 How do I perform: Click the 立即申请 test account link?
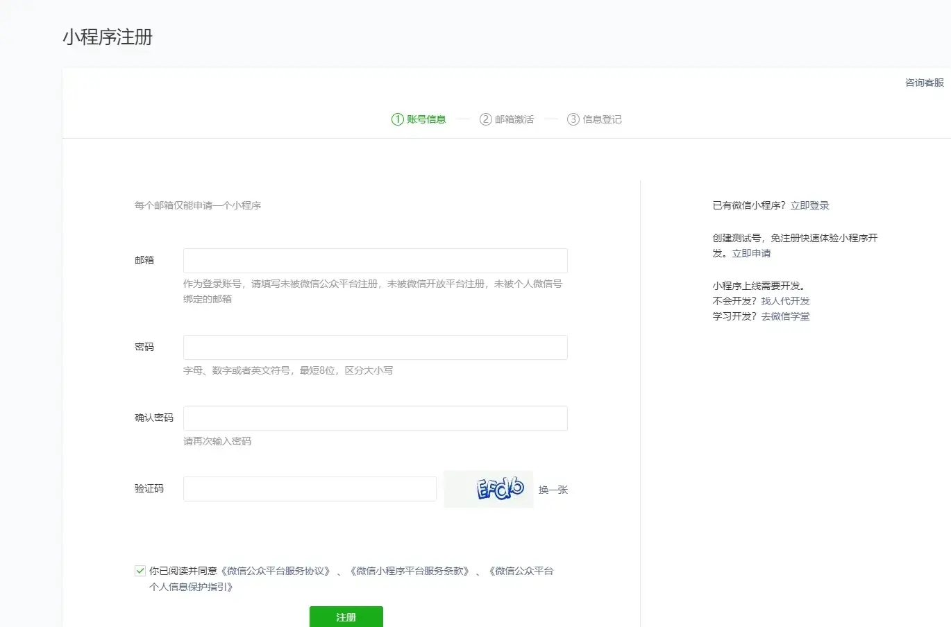tap(751, 253)
